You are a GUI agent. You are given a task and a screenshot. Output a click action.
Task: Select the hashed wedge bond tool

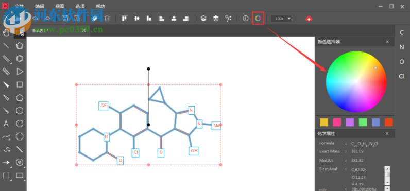6,111
